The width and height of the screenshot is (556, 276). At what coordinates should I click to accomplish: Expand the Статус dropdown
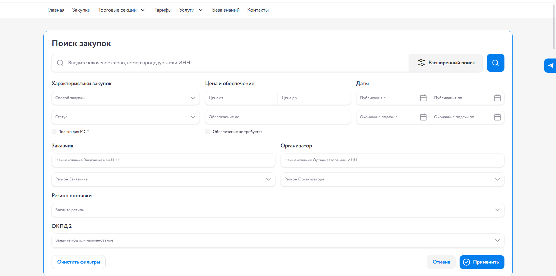[193, 117]
